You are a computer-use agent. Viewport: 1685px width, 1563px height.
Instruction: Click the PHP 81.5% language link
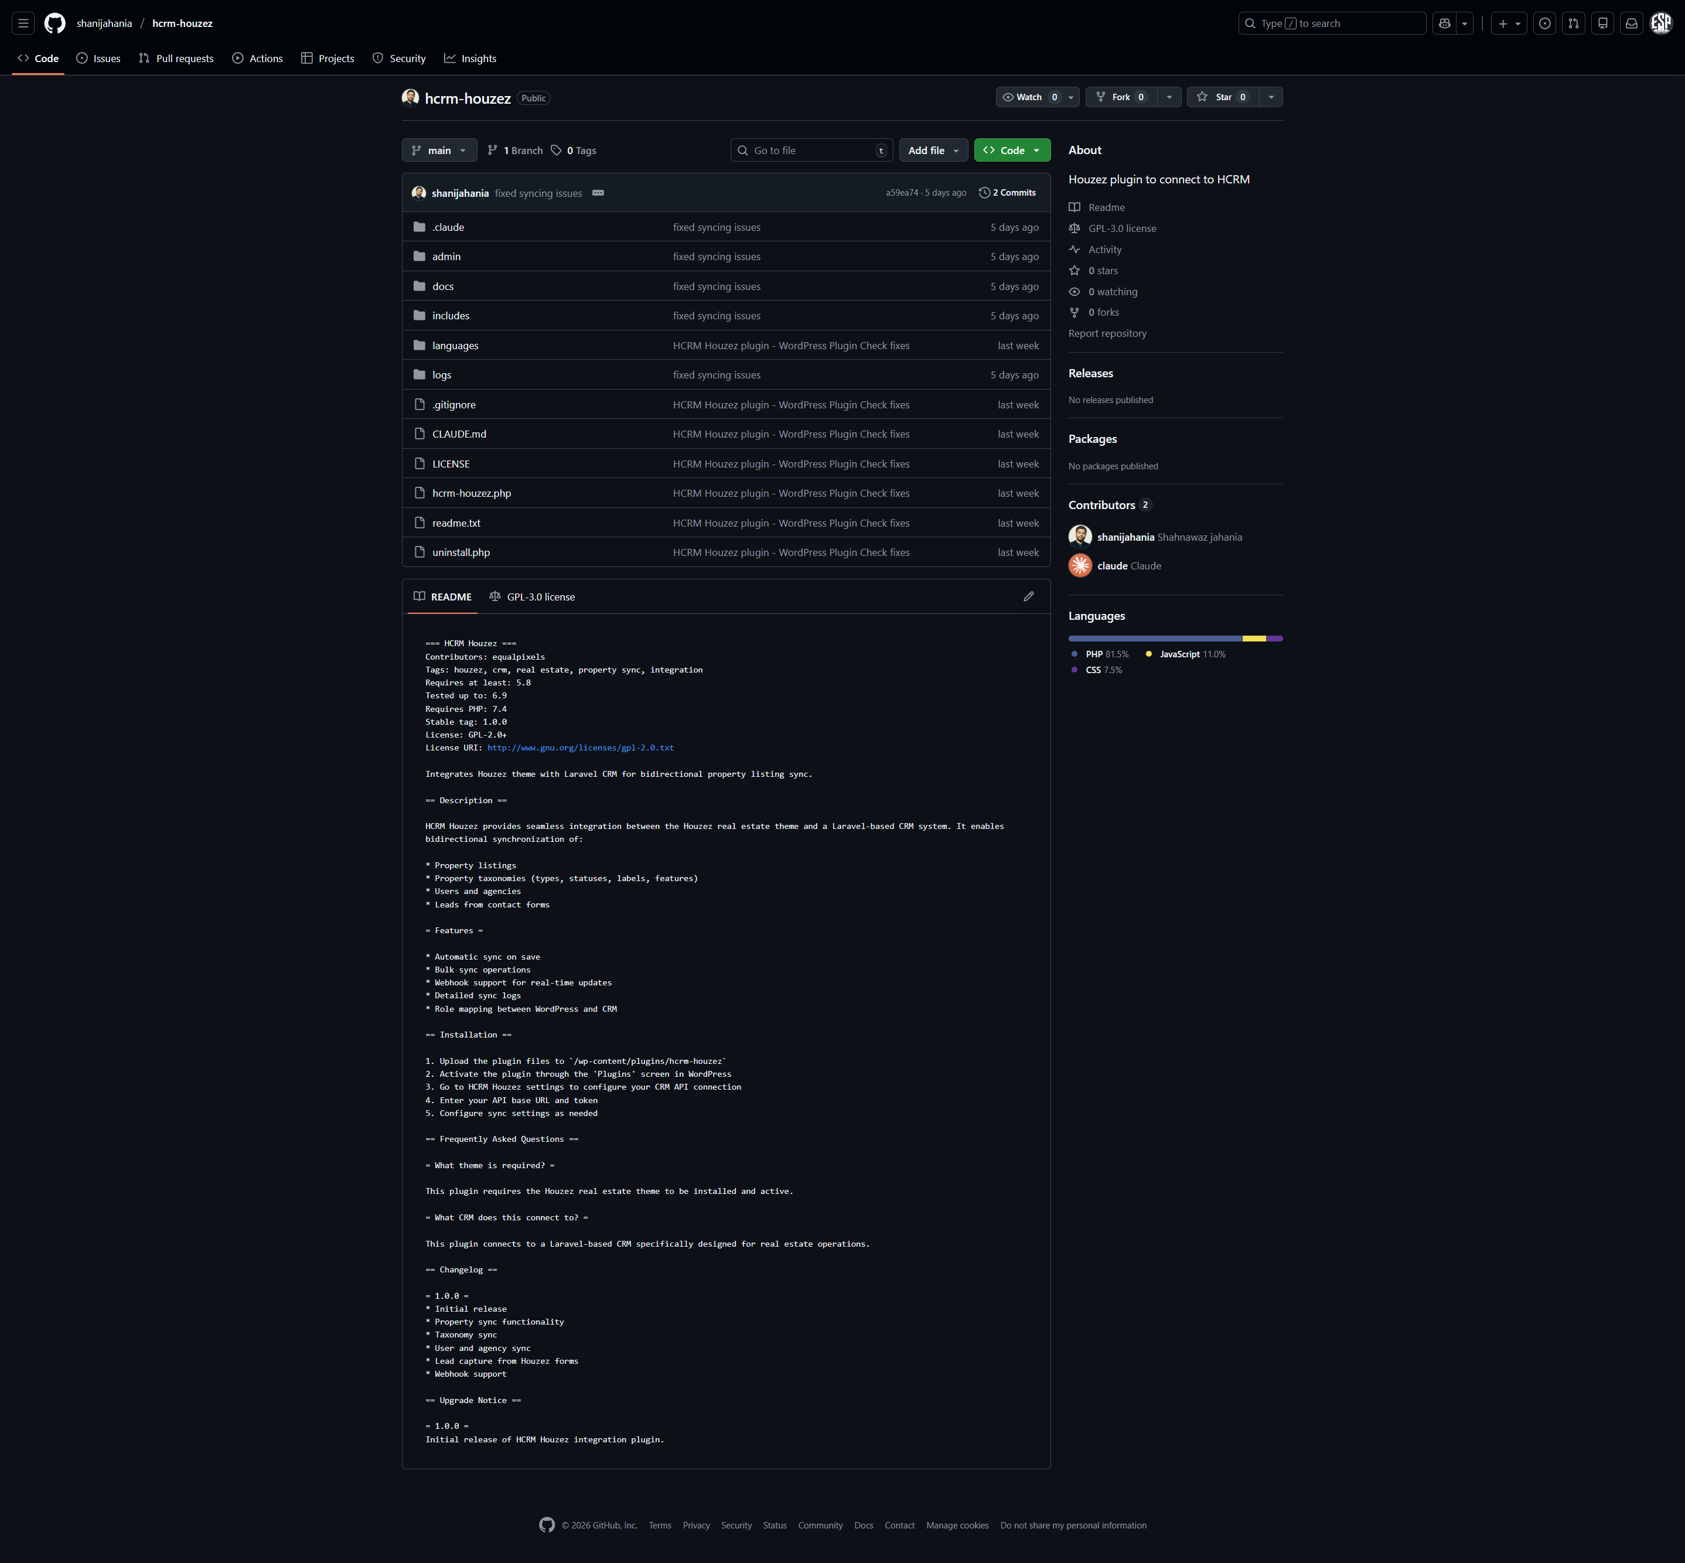pyautogui.click(x=1099, y=654)
